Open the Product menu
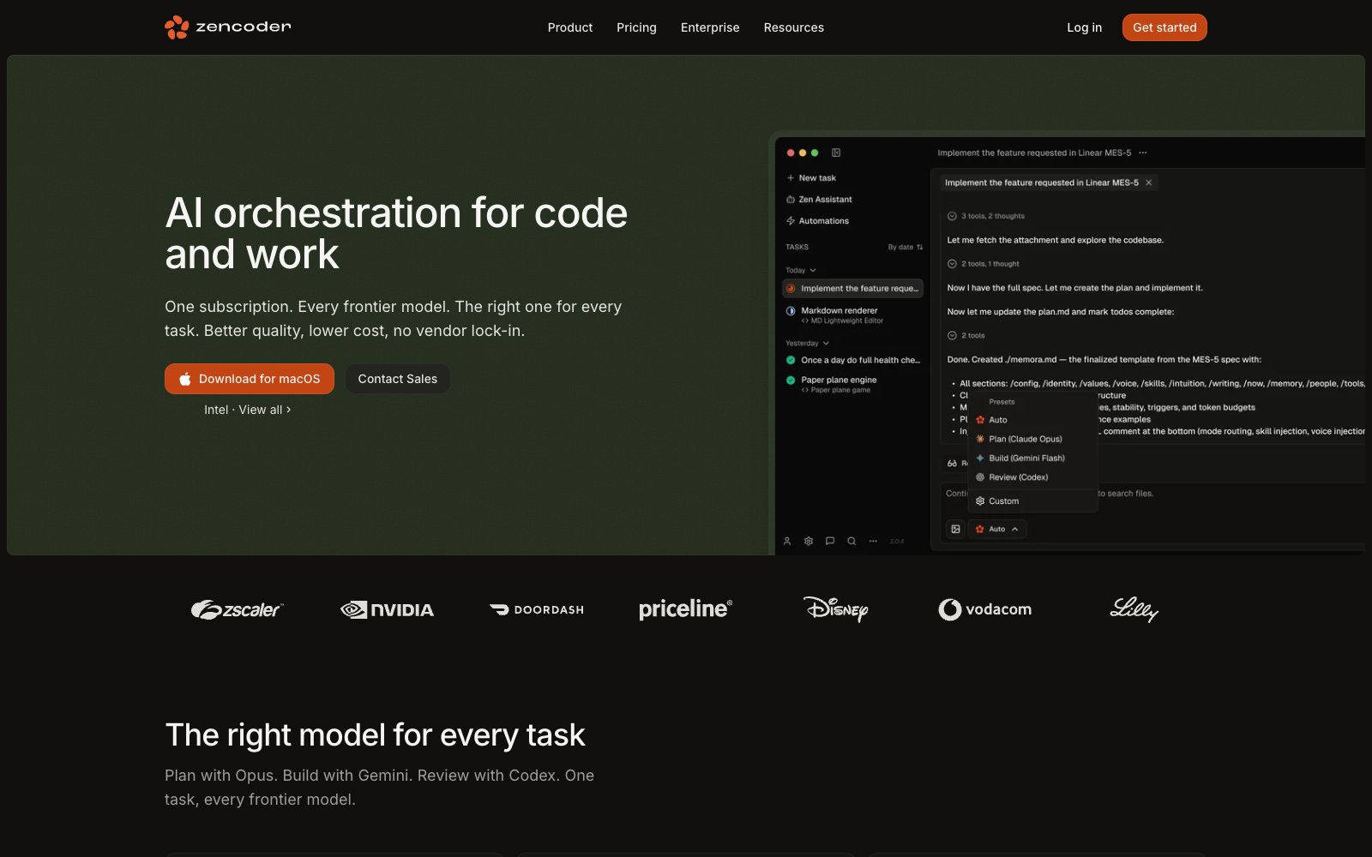 click(570, 27)
